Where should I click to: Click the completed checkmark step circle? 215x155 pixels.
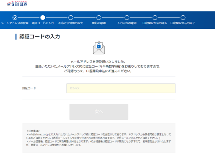tap(15, 17)
